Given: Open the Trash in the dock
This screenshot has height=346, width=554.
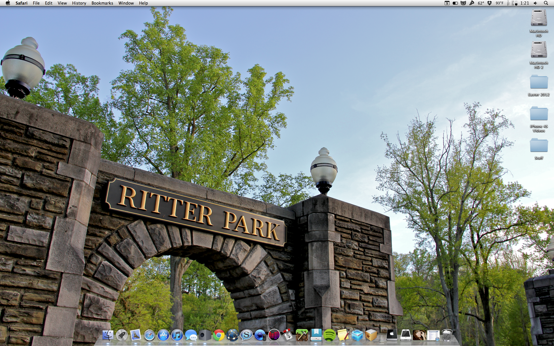Looking at the screenshot, I should tap(447, 335).
